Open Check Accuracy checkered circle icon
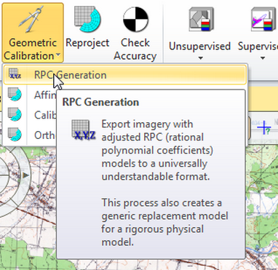The image size is (278, 270). (x=135, y=20)
